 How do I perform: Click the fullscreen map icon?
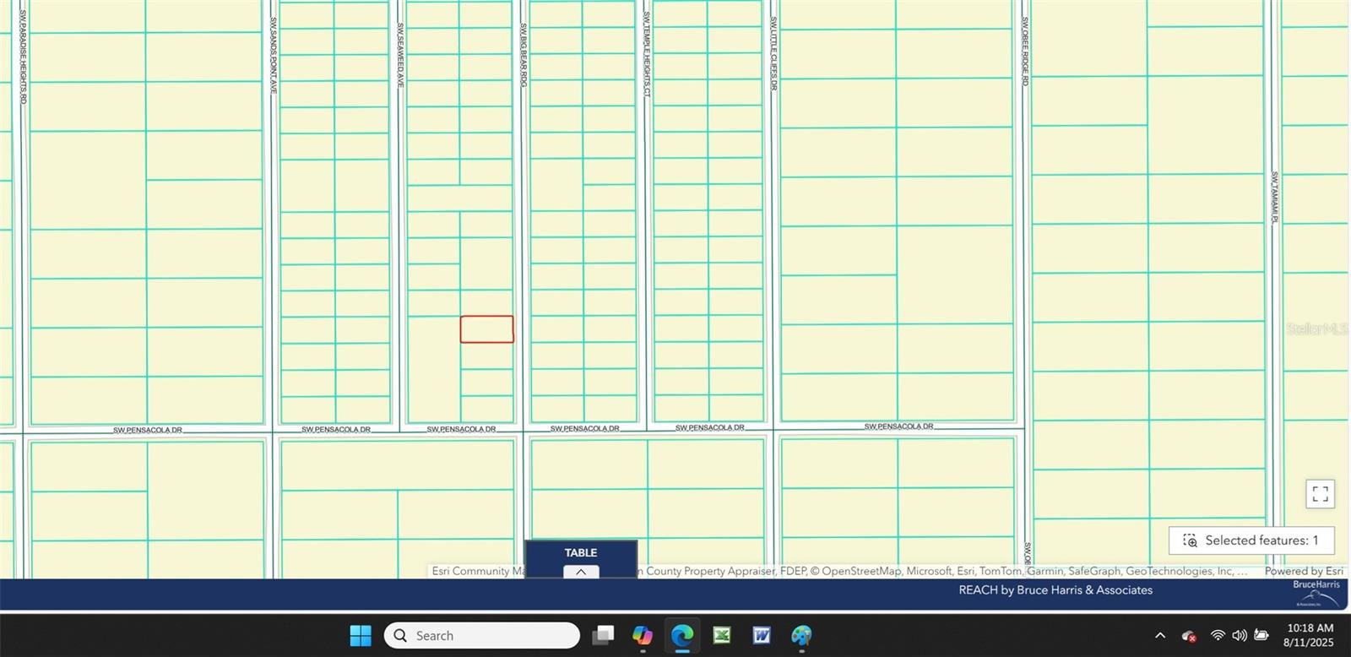click(1320, 494)
